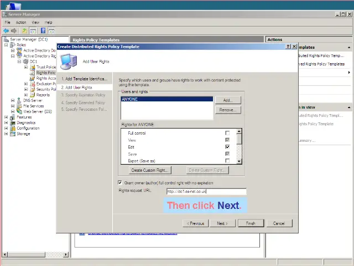
Task: Click the Back arrow toolbar icon
Action: pos(6,30)
